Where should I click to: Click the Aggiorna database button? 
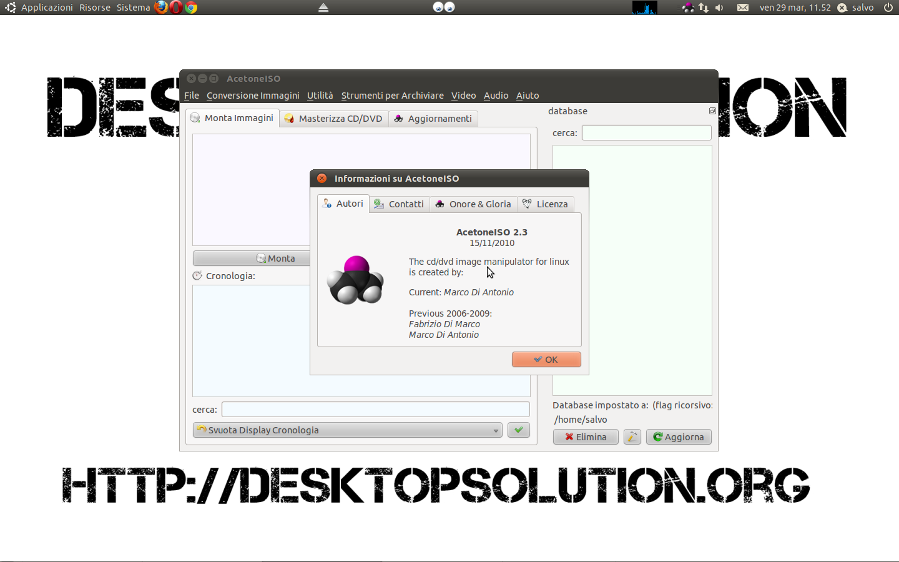click(x=678, y=437)
